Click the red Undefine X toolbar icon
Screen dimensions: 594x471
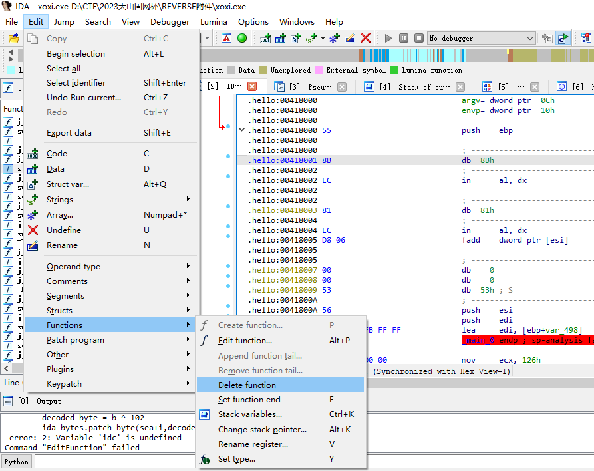pos(365,38)
